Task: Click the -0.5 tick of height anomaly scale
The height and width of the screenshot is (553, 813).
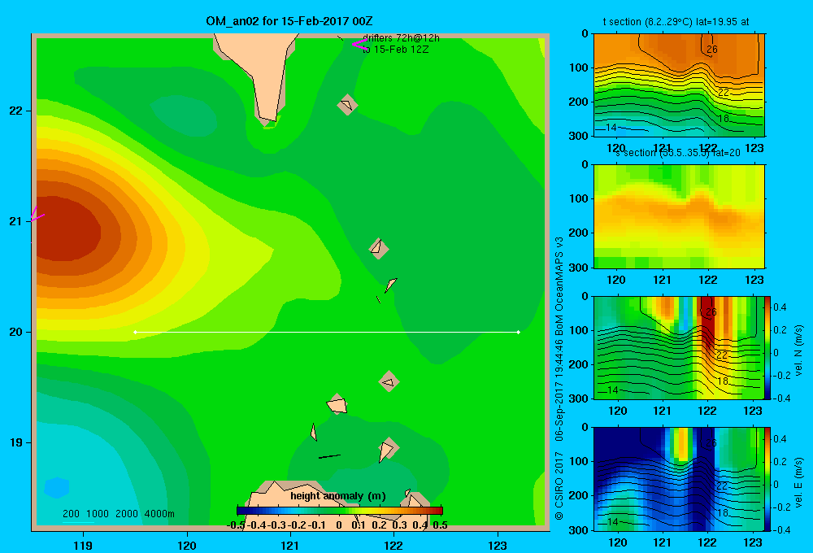Action: click(236, 525)
